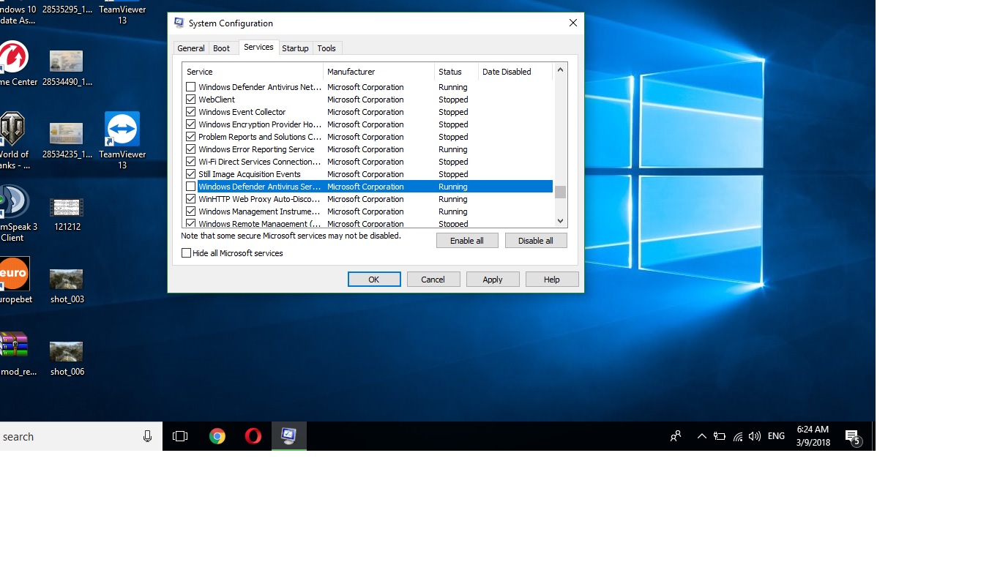Launch Opera browser from the taskbar

pyautogui.click(x=253, y=437)
